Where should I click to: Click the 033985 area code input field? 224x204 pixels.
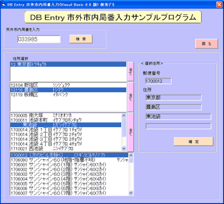(x=39, y=39)
